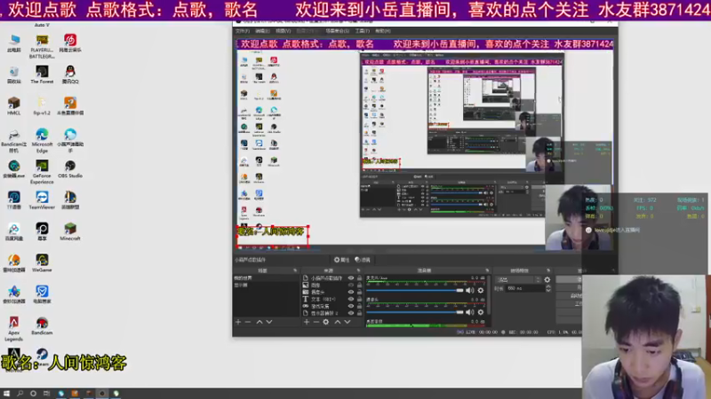Open the Minecraft desktop shortcut
This screenshot has width=711, height=399.
click(x=70, y=231)
